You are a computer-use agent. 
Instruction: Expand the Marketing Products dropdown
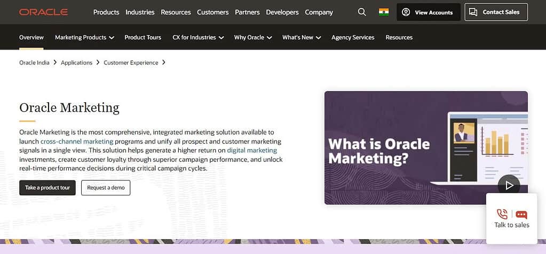(85, 37)
